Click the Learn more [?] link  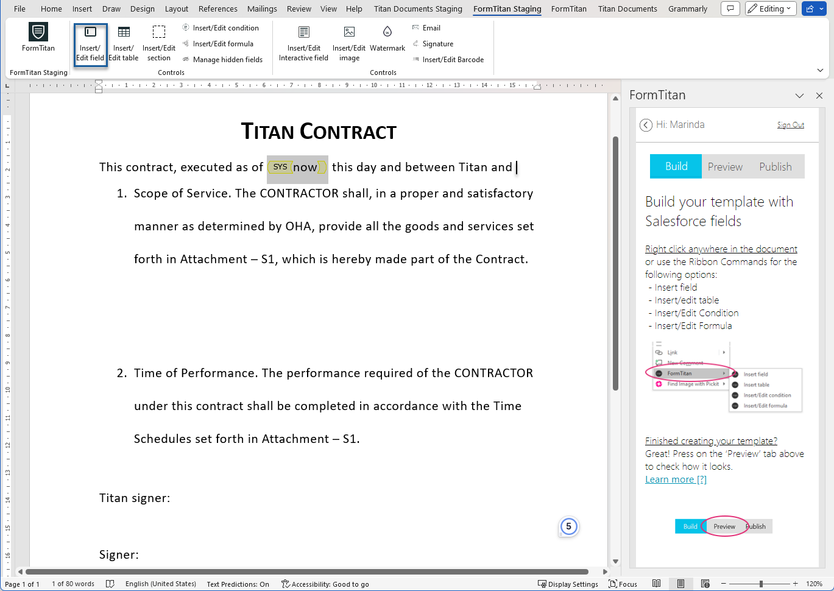(x=676, y=480)
